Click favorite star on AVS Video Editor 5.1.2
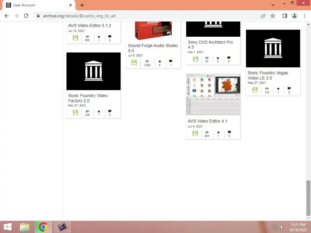Image resolution: width=311 pixels, height=233 pixels. (x=99, y=37)
